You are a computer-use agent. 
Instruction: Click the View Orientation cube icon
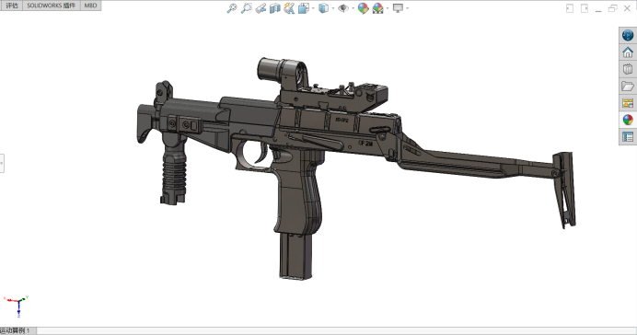point(304,8)
